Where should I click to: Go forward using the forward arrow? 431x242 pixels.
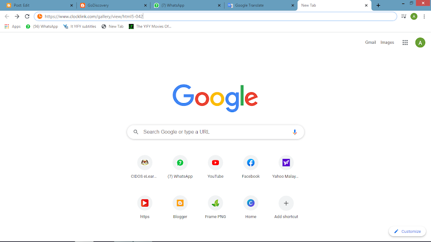coord(17,17)
